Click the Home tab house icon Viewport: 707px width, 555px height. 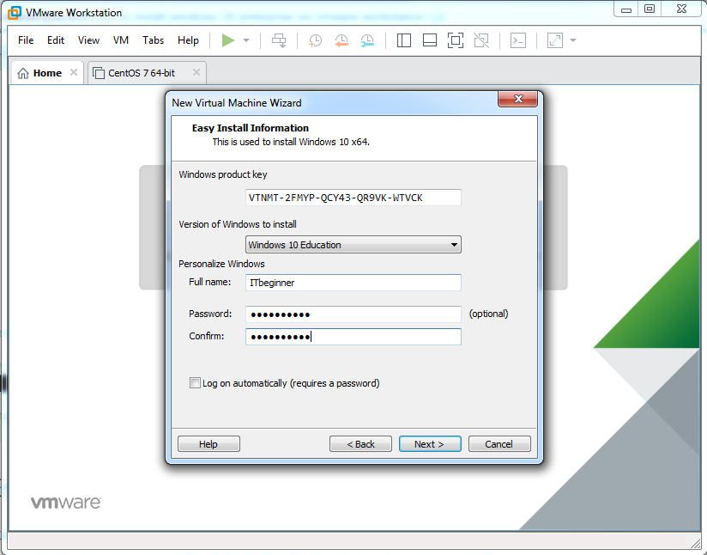coord(23,73)
